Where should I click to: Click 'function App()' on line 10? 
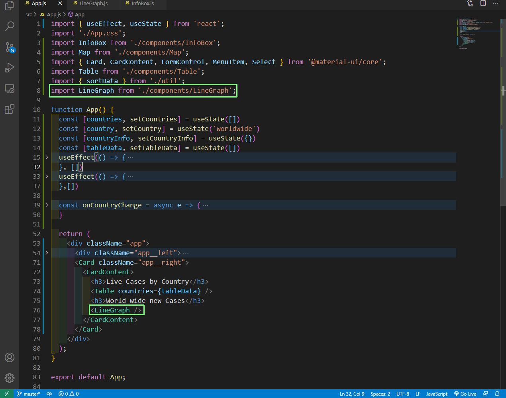pyautogui.click(x=78, y=109)
